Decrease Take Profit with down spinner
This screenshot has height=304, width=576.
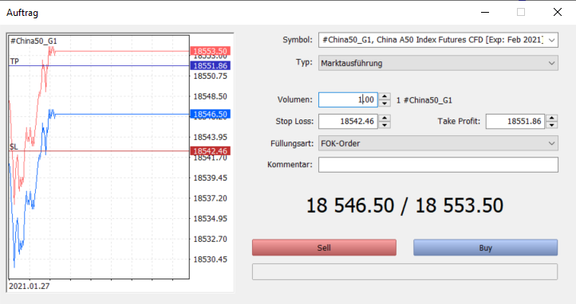(552, 125)
